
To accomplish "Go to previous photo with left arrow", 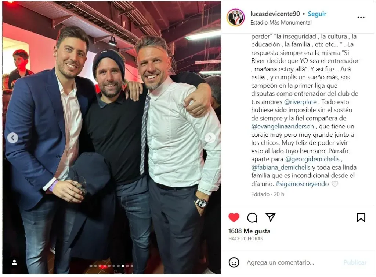I will tap(13, 138).
